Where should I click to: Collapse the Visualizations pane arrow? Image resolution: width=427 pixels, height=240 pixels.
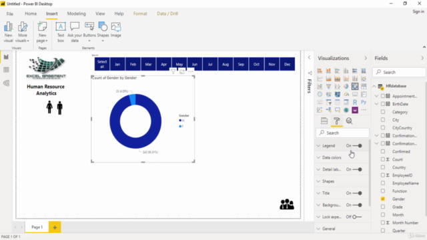(366, 58)
